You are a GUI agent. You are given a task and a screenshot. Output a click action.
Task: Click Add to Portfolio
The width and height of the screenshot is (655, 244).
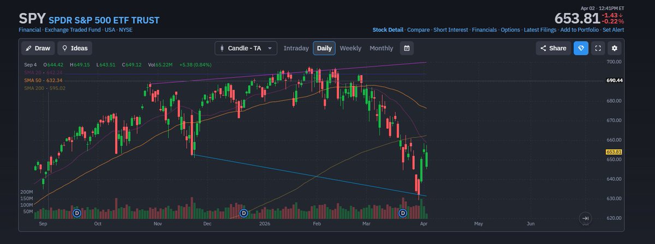coord(580,30)
